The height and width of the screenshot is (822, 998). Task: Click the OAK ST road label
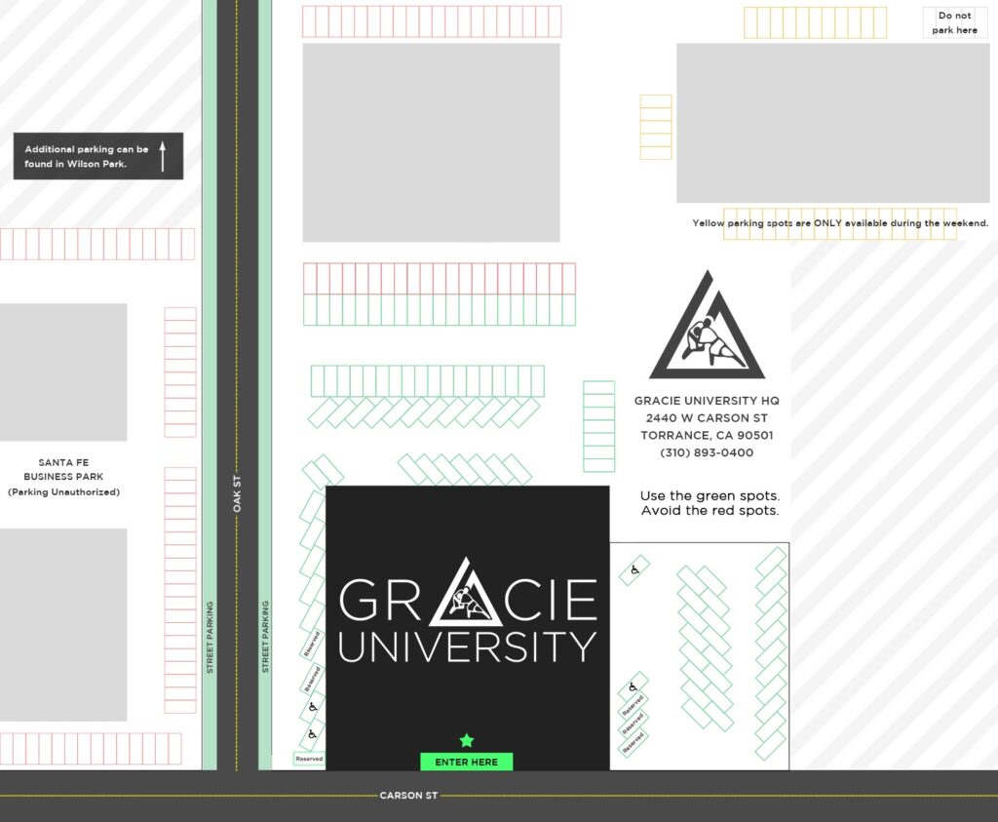click(x=237, y=493)
